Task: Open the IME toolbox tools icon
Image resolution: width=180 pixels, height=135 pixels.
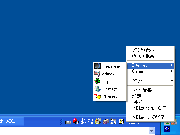Action: (x=106, y=121)
